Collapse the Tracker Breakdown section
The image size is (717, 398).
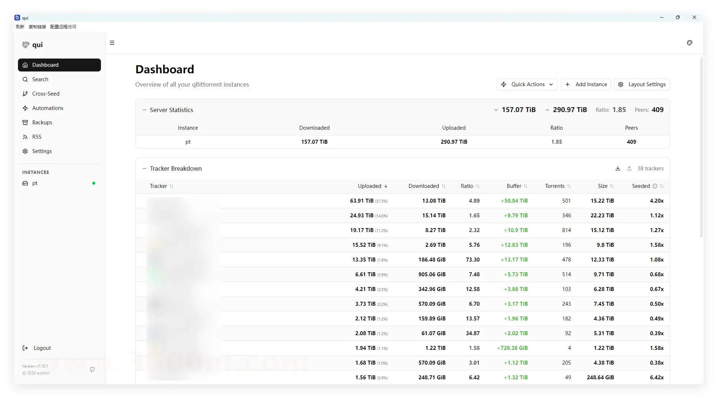144,168
